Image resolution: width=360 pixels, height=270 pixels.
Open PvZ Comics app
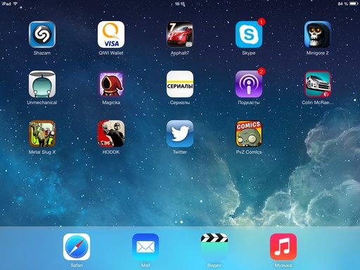click(x=249, y=134)
